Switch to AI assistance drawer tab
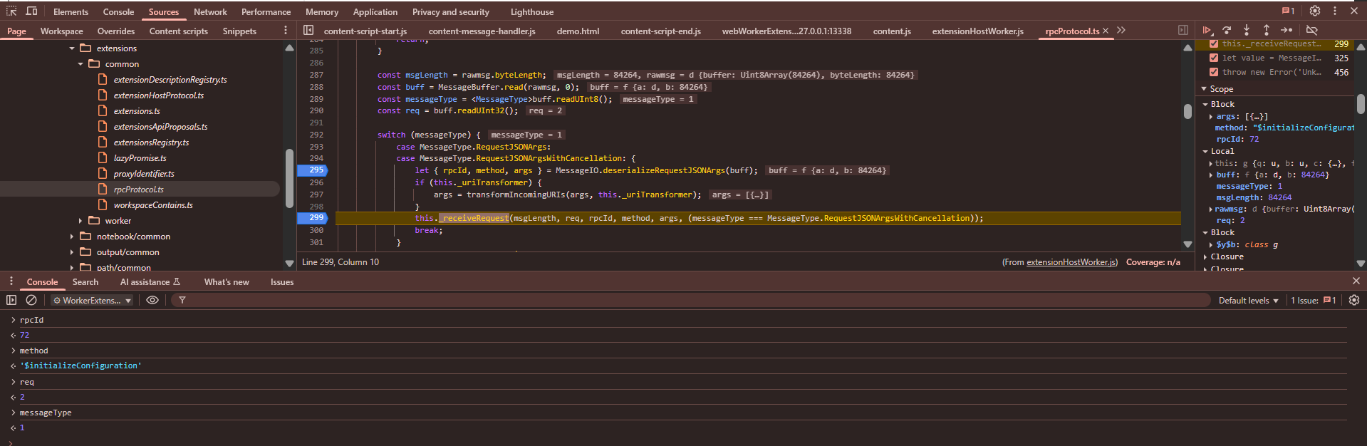Image resolution: width=1367 pixels, height=446 pixels. (150, 282)
